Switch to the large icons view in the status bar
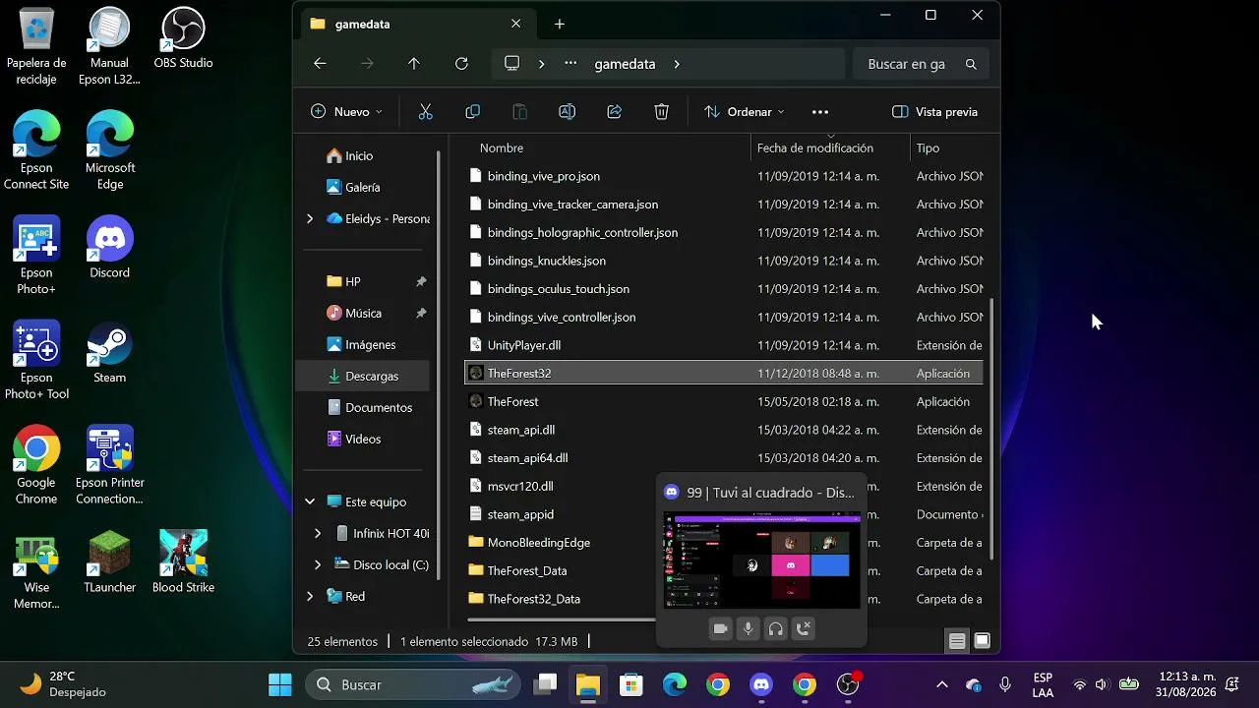1259x708 pixels. 982,641
